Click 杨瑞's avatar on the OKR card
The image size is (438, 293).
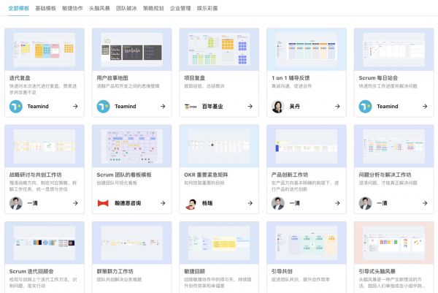point(191,203)
